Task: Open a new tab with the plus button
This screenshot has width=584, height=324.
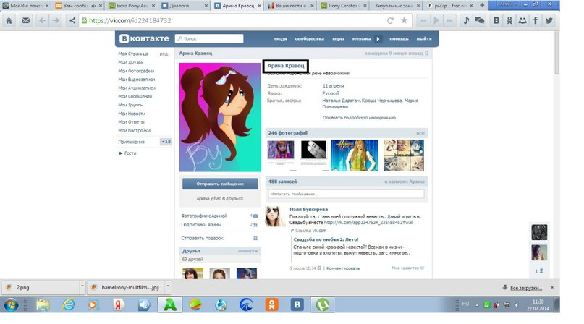Action: pos(482,5)
